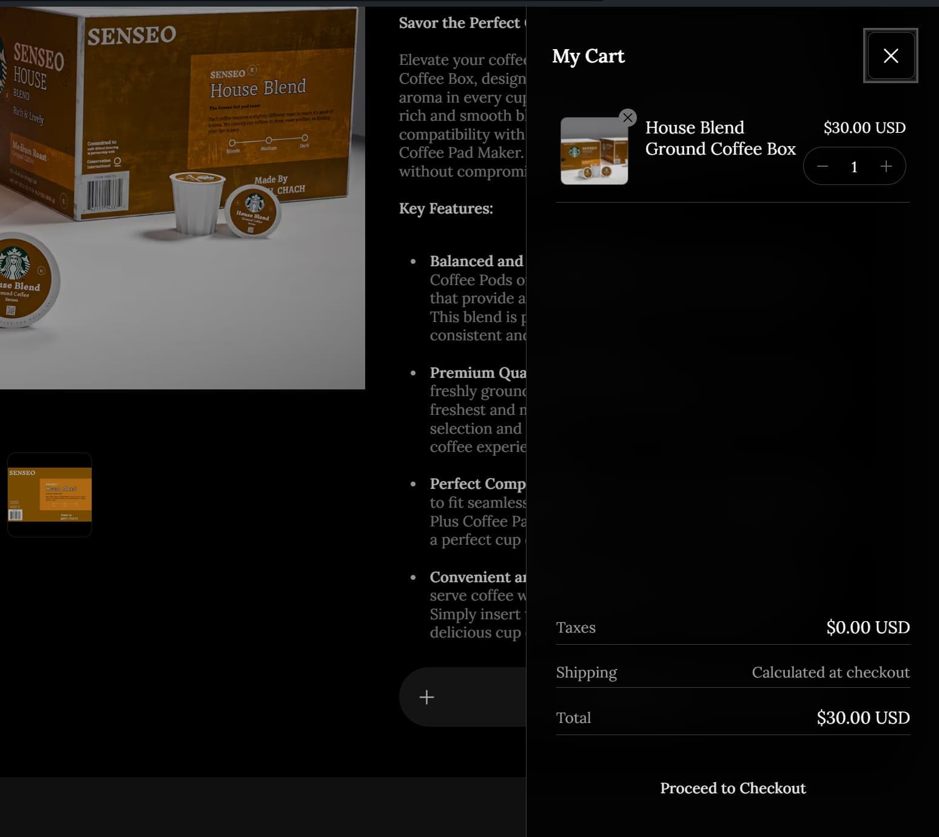This screenshot has height=837, width=939.
Task: Remove House Blend item from cart
Action: [x=628, y=118]
